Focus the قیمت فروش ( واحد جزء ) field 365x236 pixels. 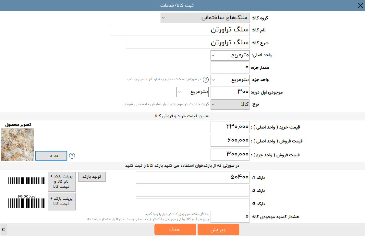point(230,155)
